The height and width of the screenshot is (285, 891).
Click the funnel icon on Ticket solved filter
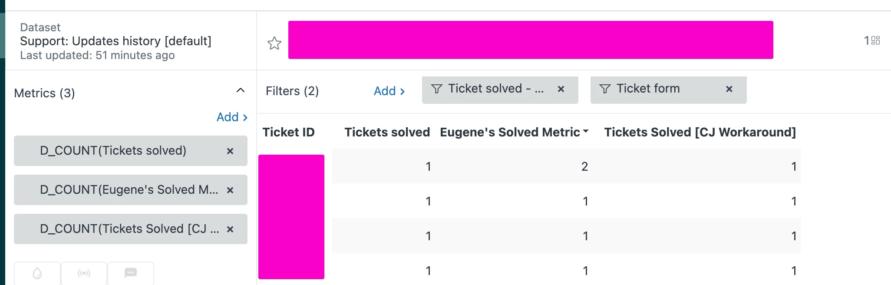436,89
